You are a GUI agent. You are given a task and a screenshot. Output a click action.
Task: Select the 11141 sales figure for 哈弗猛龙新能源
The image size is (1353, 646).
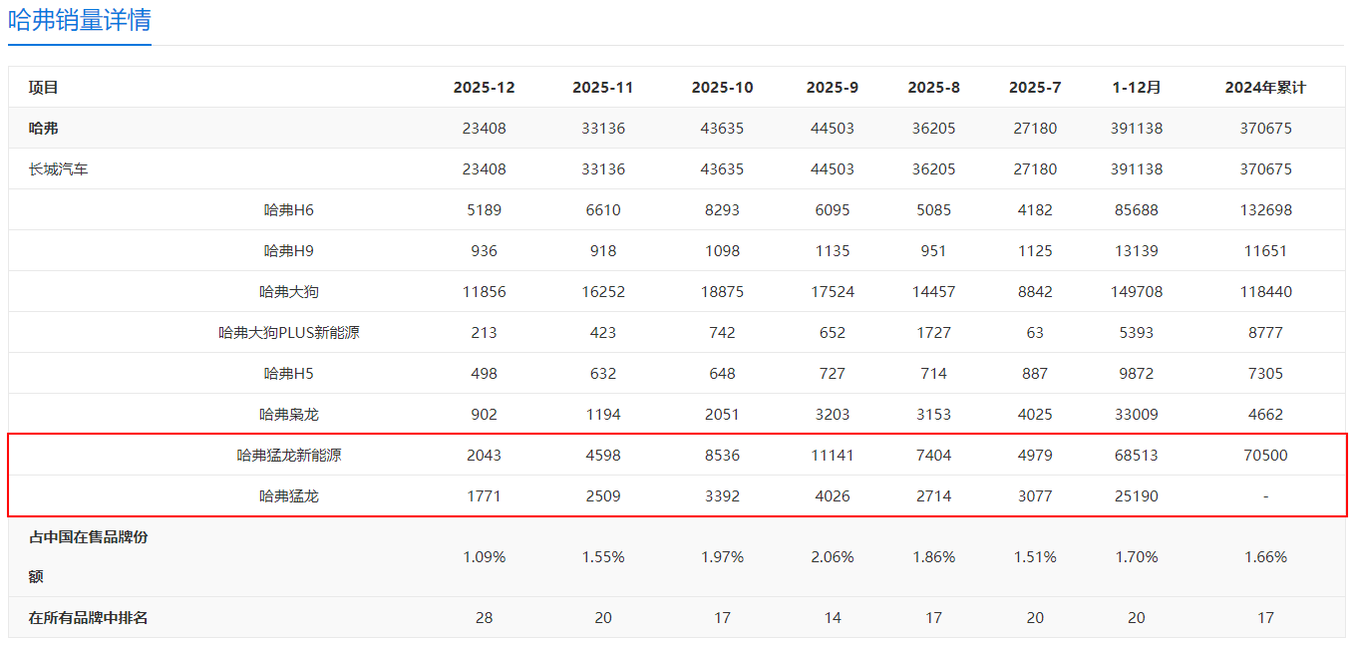point(832,456)
